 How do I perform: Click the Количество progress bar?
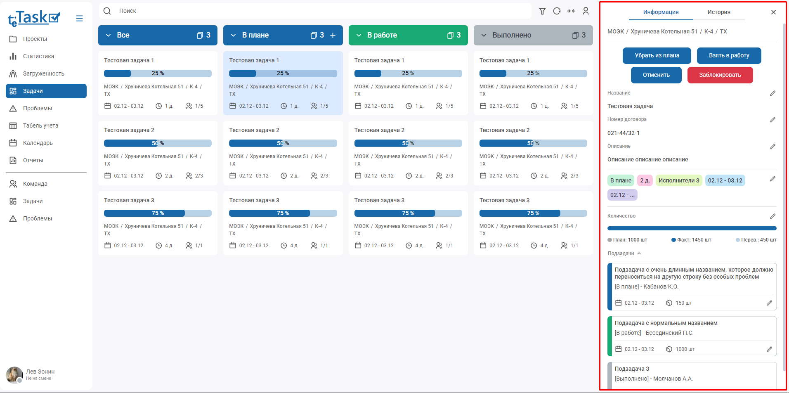(692, 228)
